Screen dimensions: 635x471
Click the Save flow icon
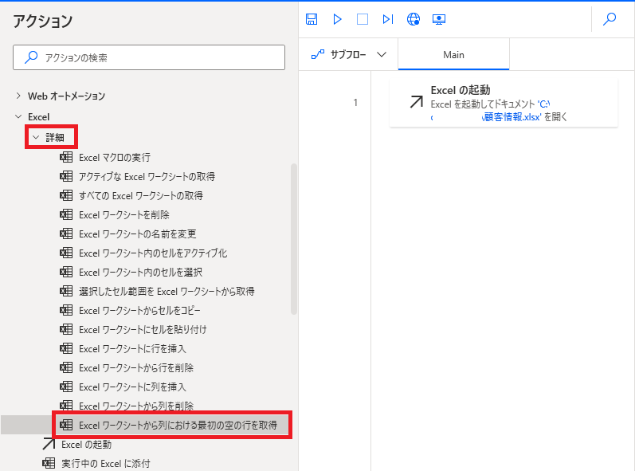click(x=312, y=19)
